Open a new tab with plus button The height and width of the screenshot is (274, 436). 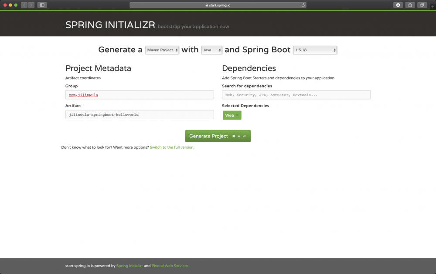click(433, 7)
